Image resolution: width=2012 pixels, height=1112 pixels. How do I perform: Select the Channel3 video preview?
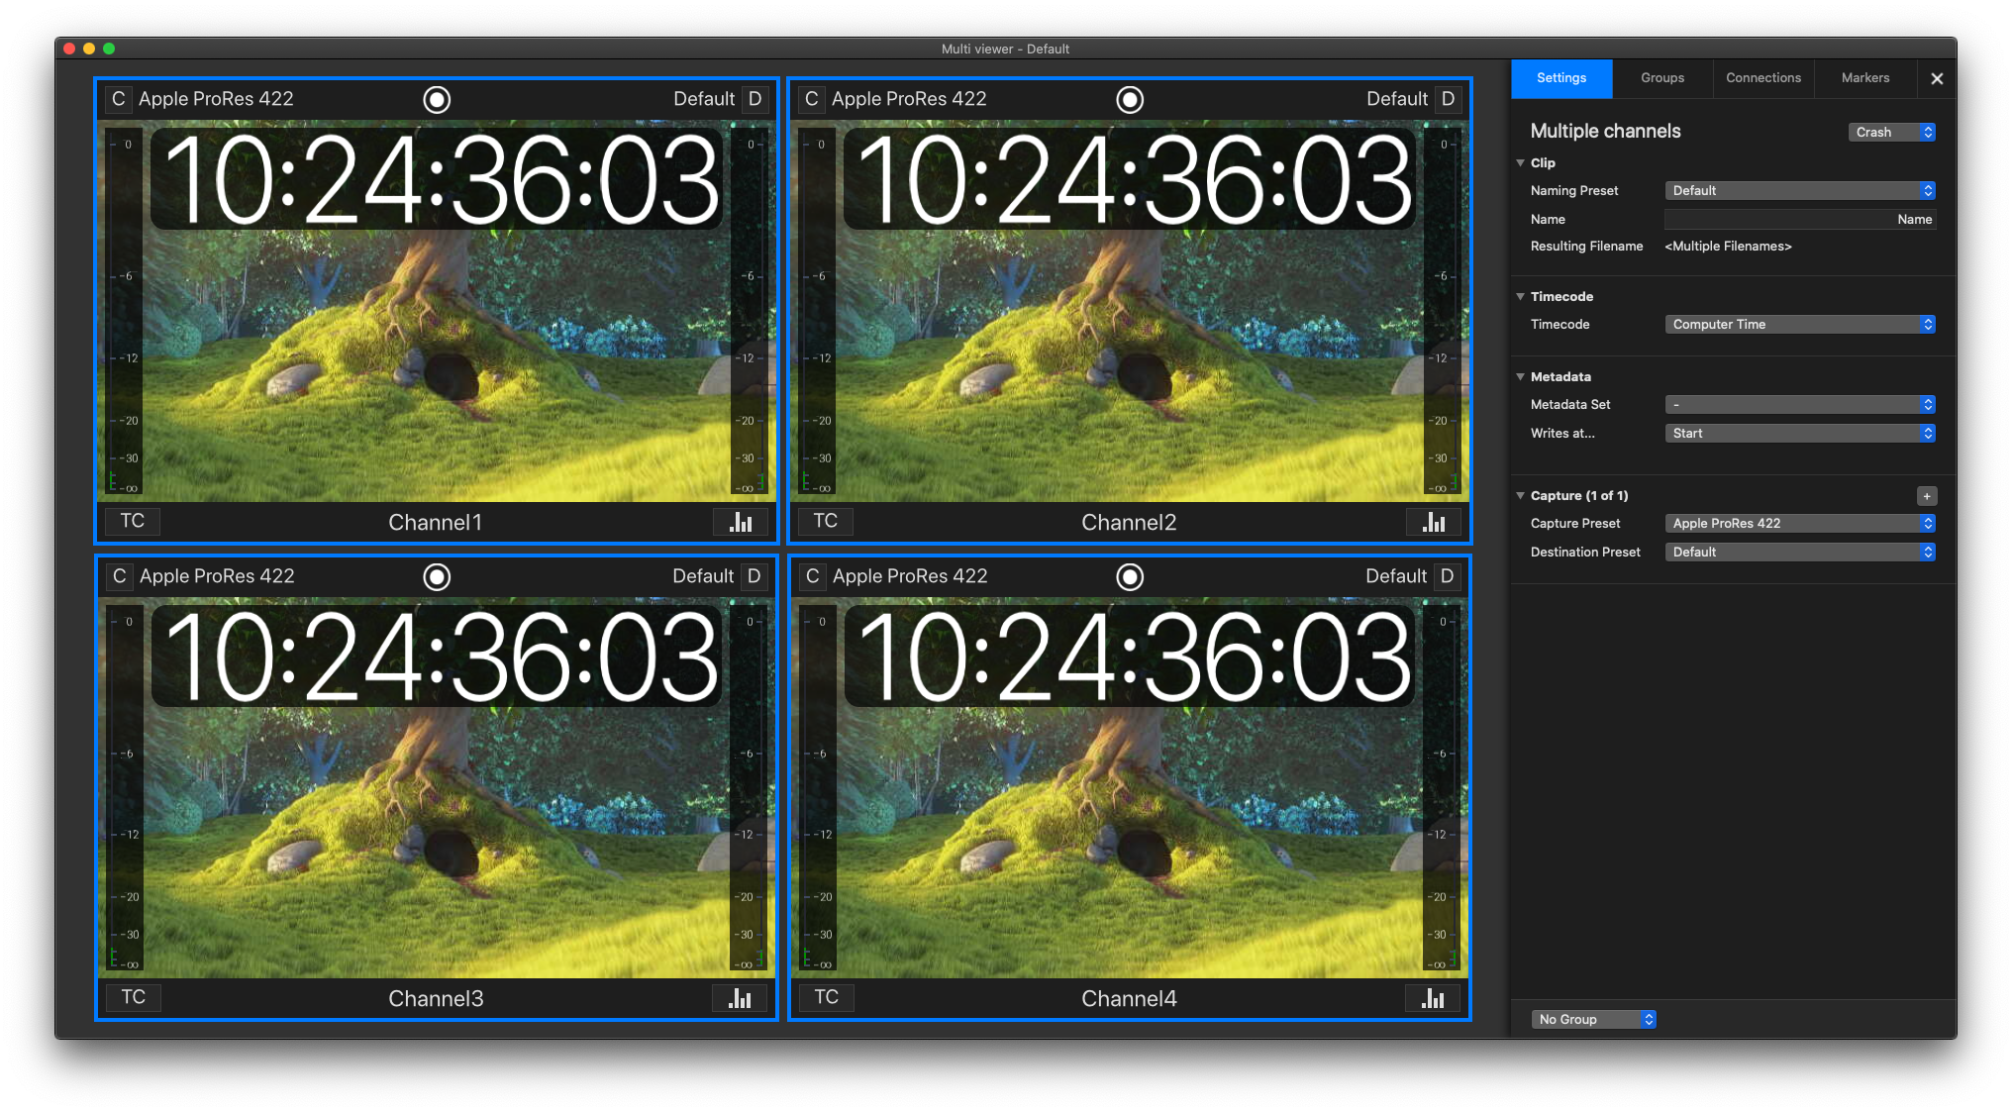click(437, 788)
